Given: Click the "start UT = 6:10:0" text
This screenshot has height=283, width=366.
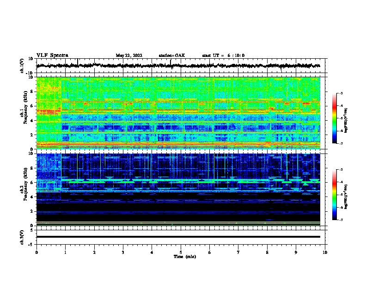Looking at the screenshot, I should [223, 55].
